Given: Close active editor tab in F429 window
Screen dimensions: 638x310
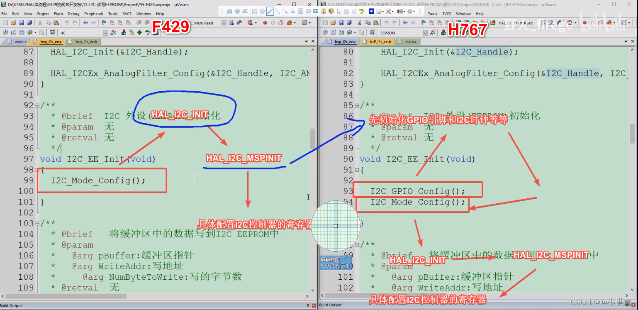Looking at the screenshot, I should coord(313,41).
